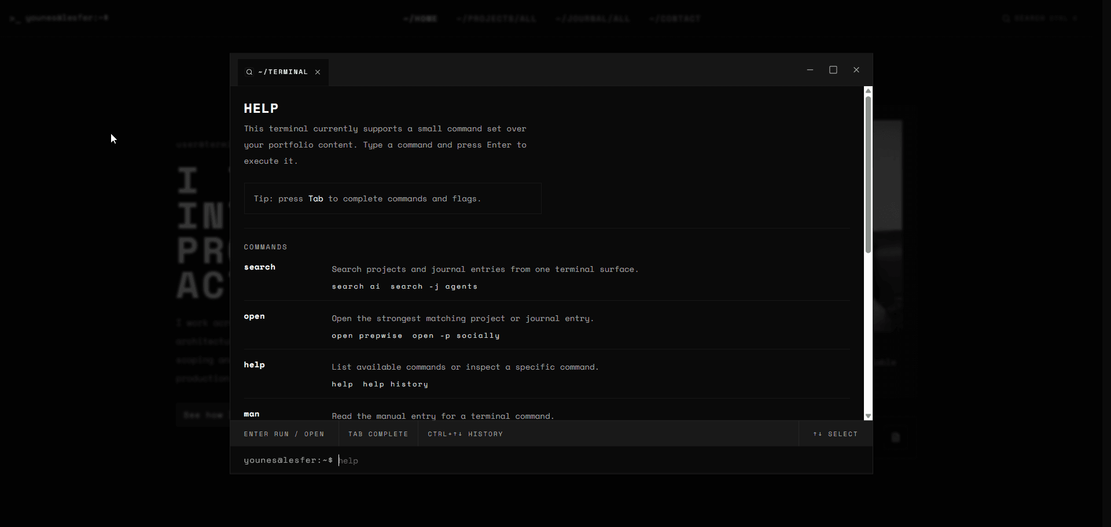Image resolution: width=1111 pixels, height=527 pixels.
Task: Click the younes@lesfer:~$ prompt label
Action: click(x=288, y=460)
